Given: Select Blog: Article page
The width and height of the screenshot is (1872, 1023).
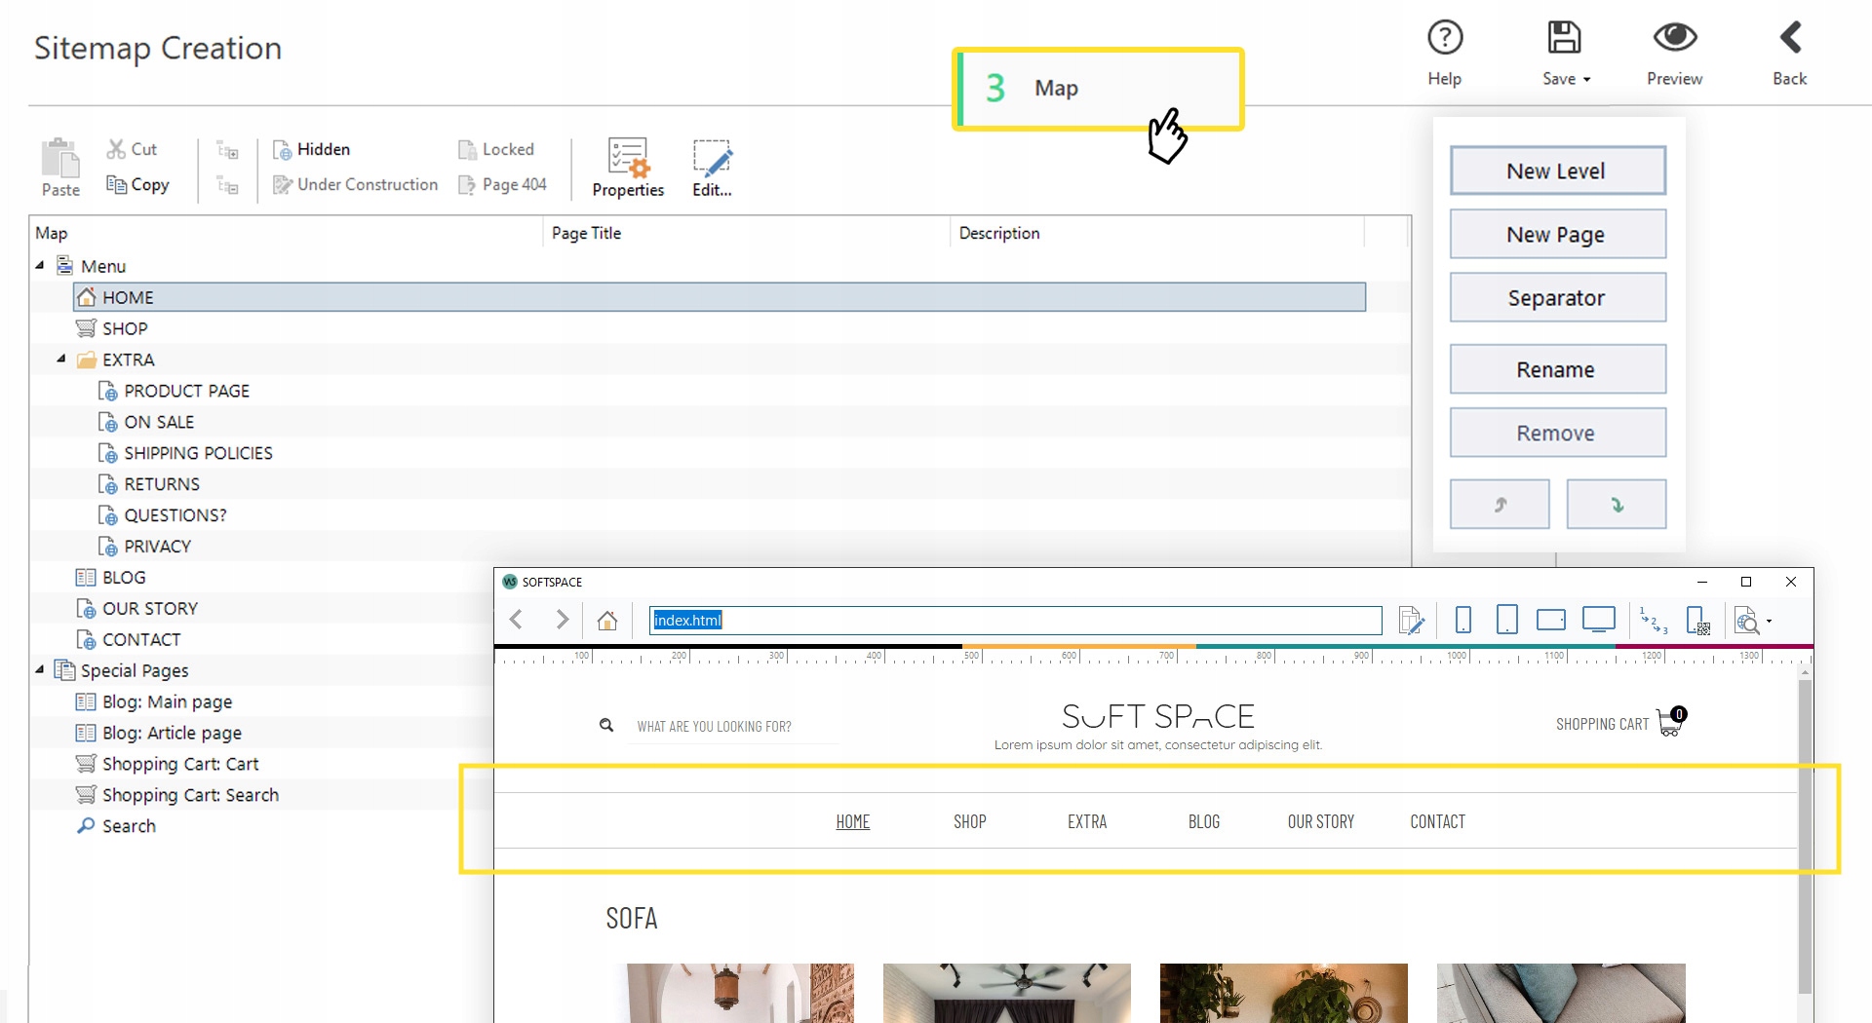Looking at the screenshot, I should 159,733.
